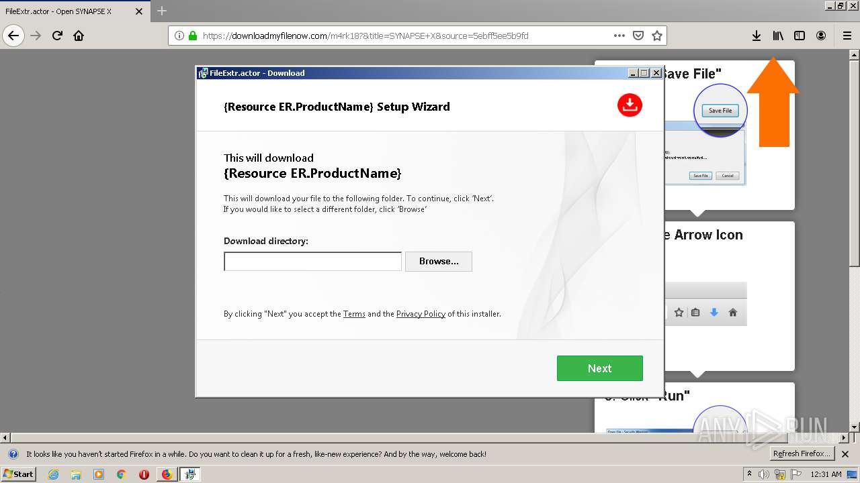Image resolution: width=860 pixels, height=483 pixels.
Task: Click the horizontal scrollbar right arrow
Action: coord(845,437)
